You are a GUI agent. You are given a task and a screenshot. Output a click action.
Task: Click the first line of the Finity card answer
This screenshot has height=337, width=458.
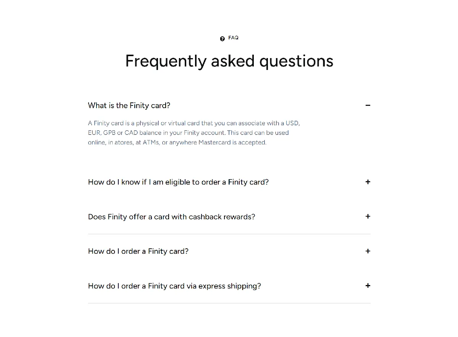tap(194, 123)
